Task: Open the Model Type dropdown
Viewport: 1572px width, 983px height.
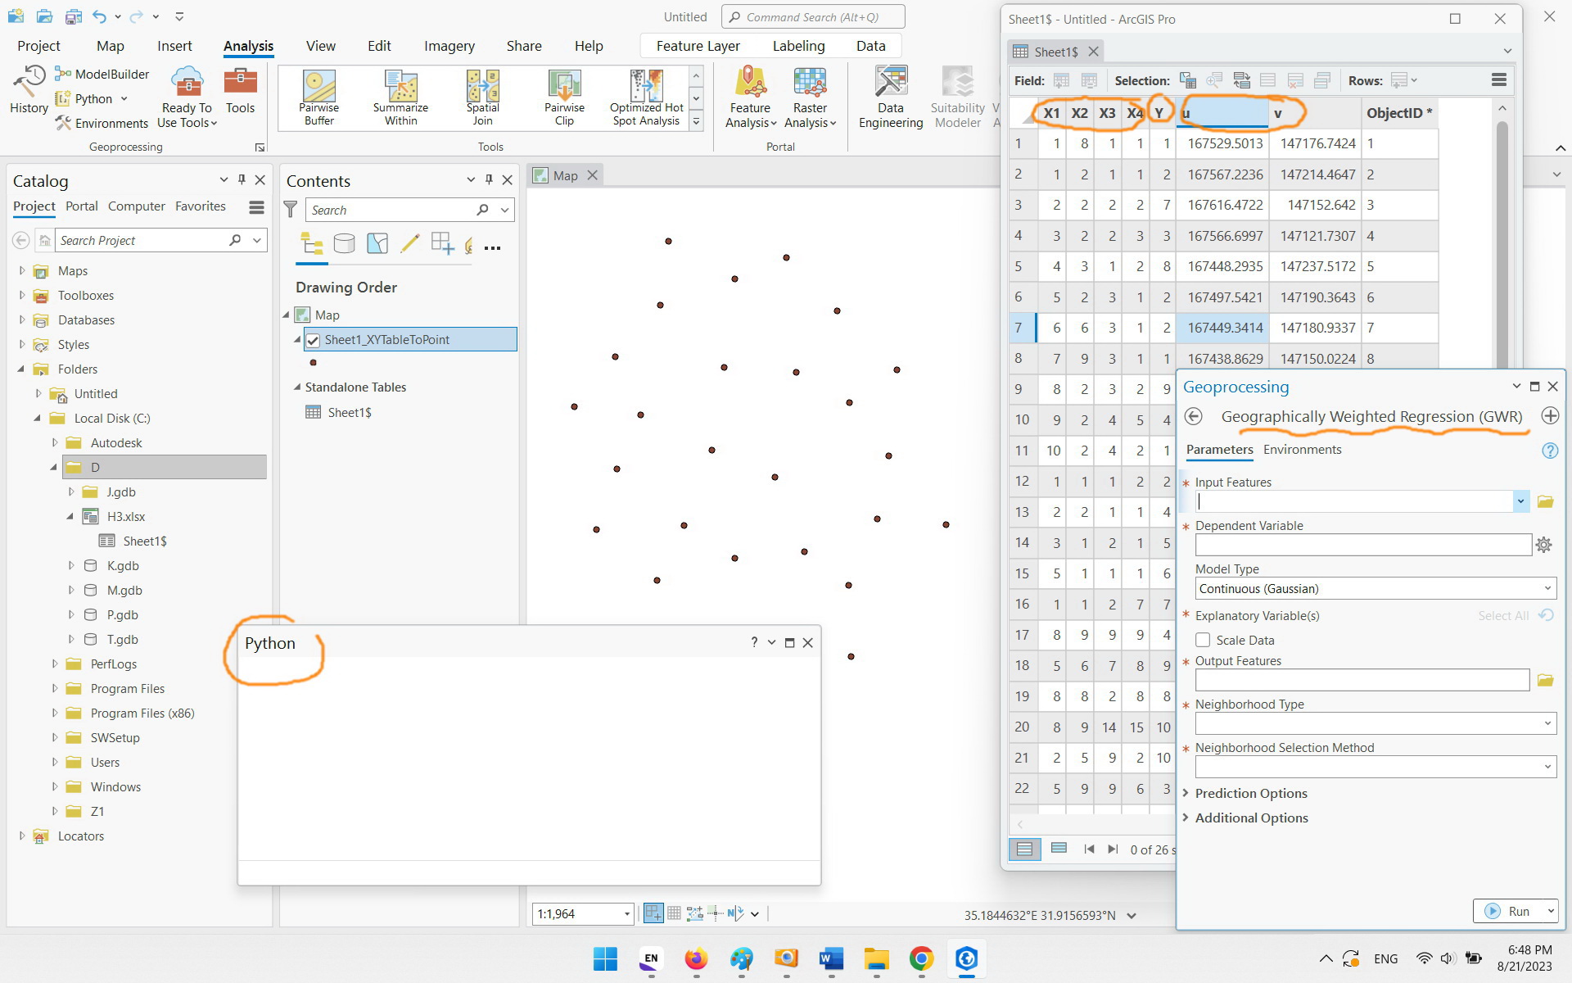Action: (x=1375, y=588)
